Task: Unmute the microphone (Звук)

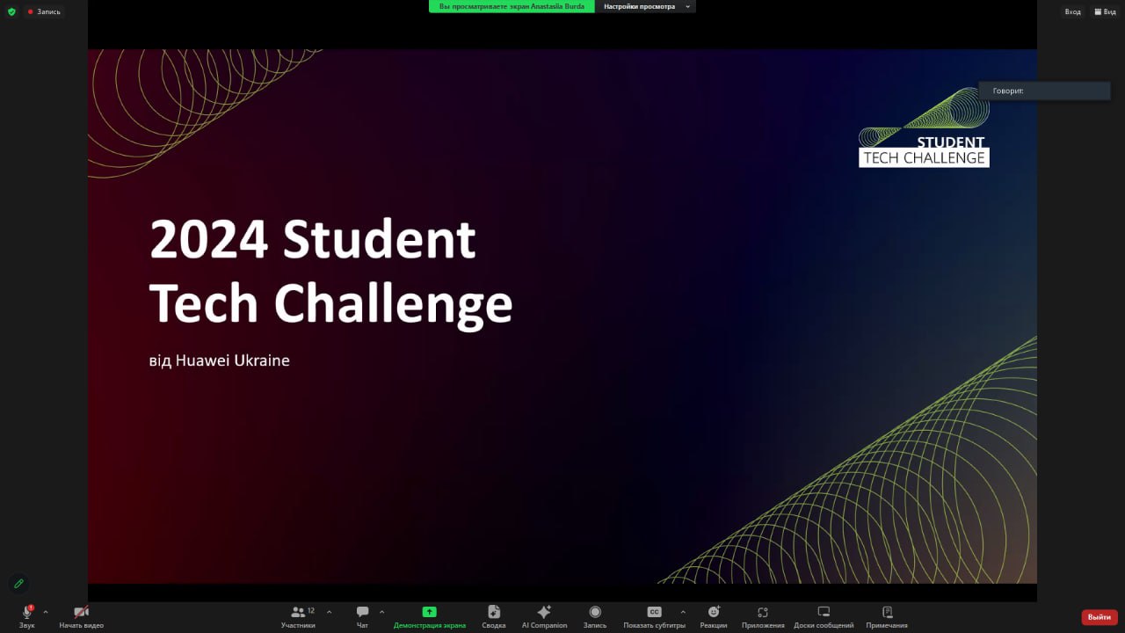Action: coord(27,613)
